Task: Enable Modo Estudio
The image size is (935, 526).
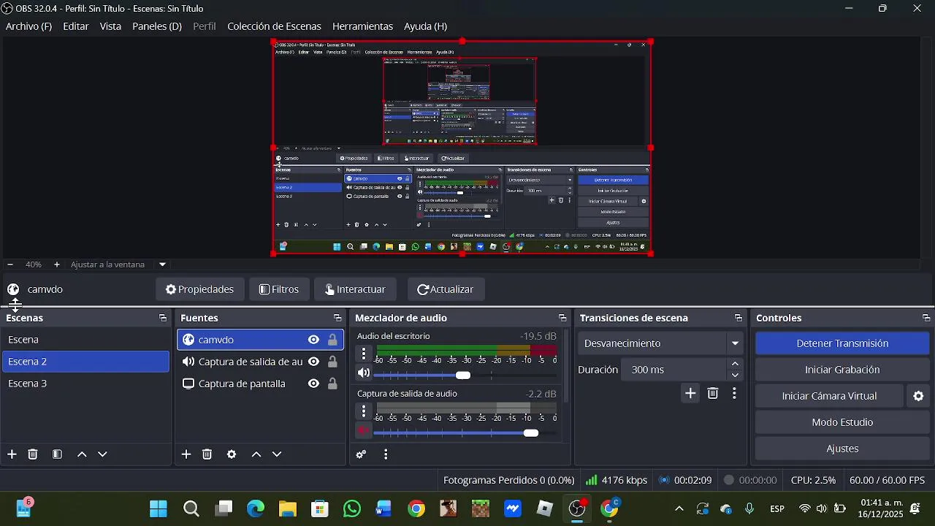Action: pyautogui.click(x=842, y=422)
